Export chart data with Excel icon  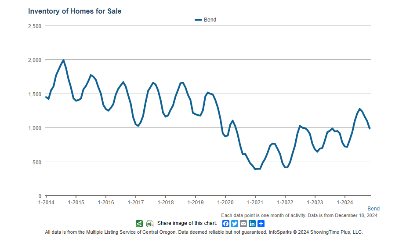(x=150, y=224)
